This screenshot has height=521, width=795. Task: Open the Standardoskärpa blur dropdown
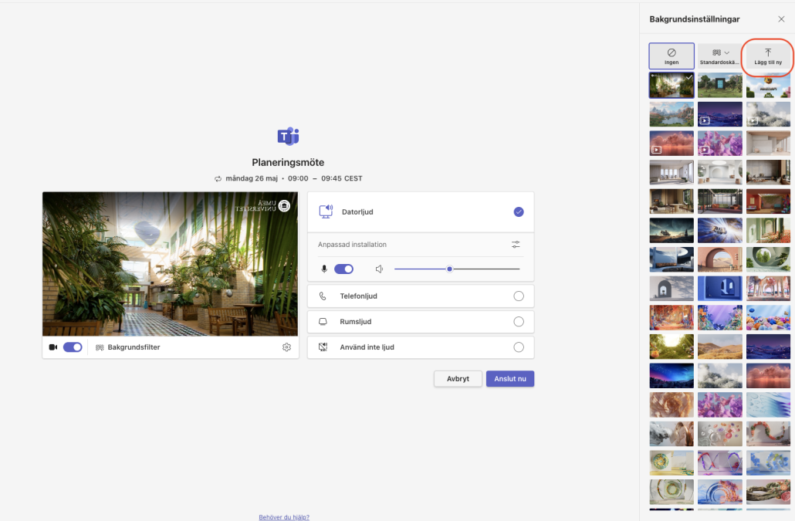click(719, 56)
